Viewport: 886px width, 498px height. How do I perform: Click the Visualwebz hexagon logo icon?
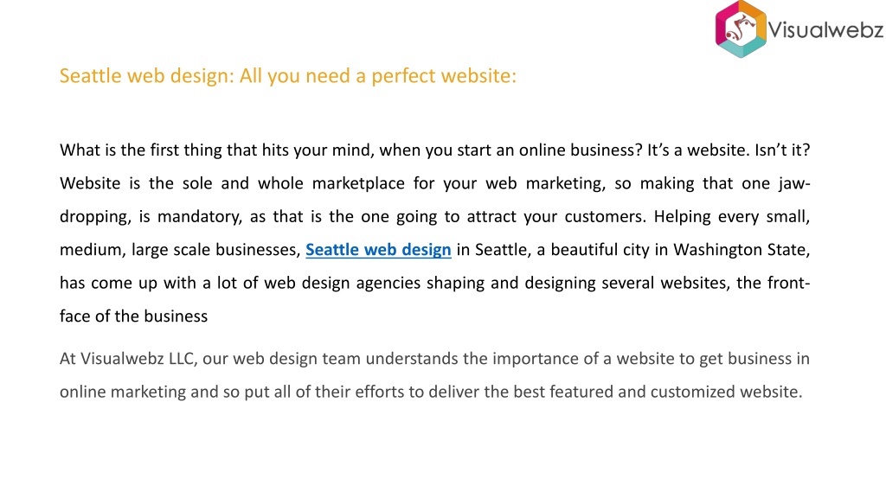pyautogui.click(x=741, y=29)
